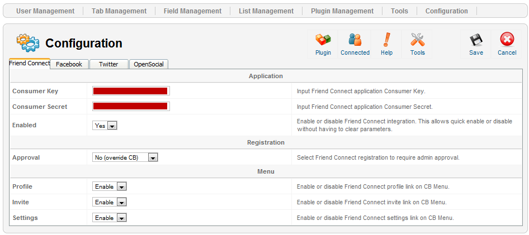Click the Consumer Key label
The image size is (529, 235).
tap(35, 91)
